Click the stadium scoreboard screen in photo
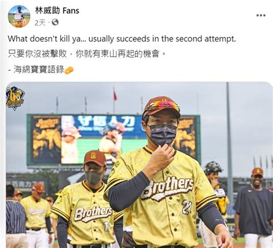Image resolution: width=273 pixels, height=248 pixels. (x=113, y=140)
